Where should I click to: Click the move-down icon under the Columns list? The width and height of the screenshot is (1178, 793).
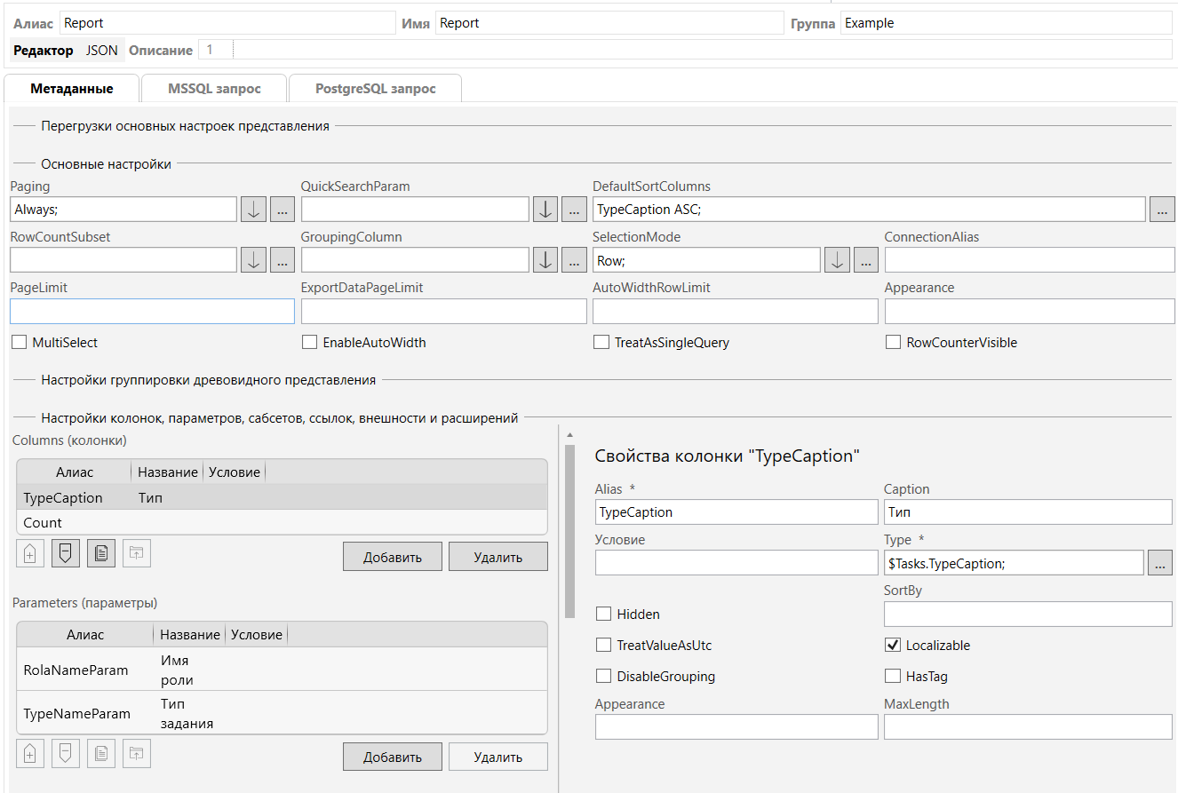point(65,553)
